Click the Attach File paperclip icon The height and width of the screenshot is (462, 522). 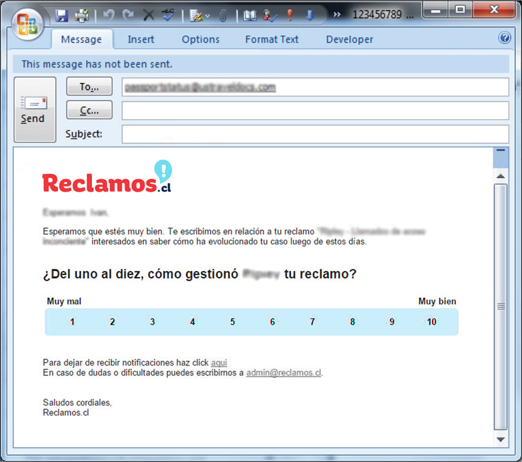tap(223, 16)
